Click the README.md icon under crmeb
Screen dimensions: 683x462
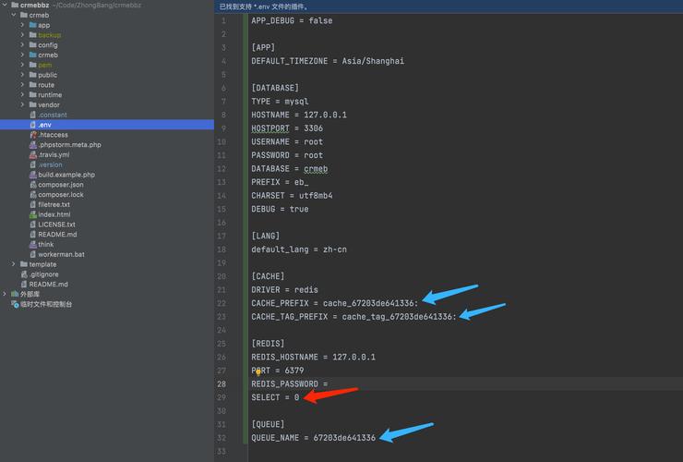32,235
